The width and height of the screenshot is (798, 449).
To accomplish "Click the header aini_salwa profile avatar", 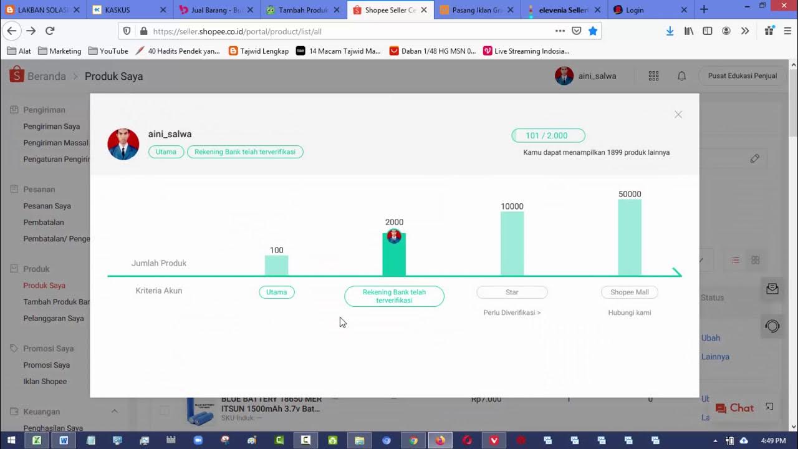I will click(x=564, y=75).
